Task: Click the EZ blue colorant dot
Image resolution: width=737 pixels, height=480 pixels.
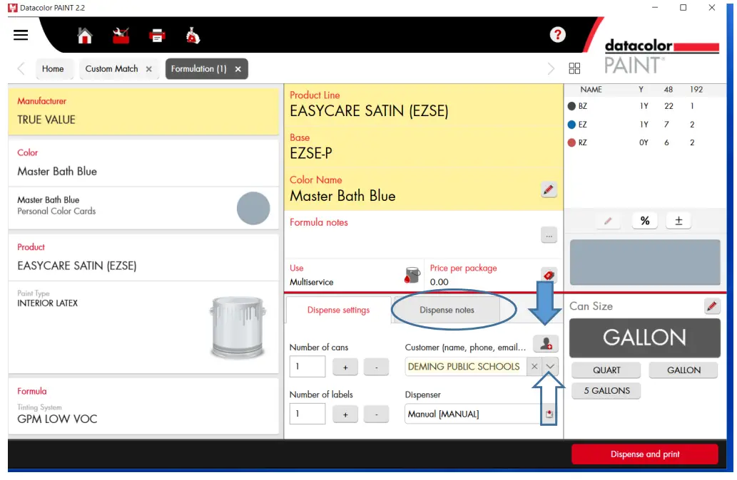Action: 571,125
